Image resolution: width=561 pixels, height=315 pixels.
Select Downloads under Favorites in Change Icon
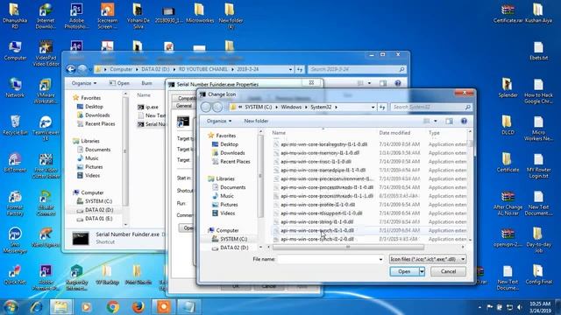tap(232, 153)
